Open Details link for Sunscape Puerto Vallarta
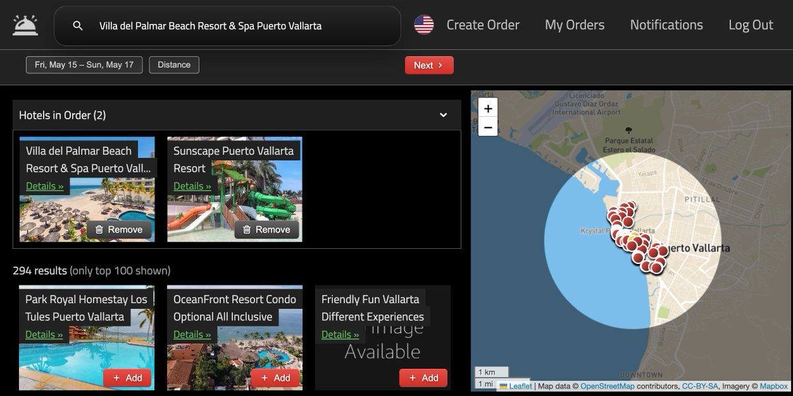Image resolution: width=793 pixels, height=396 pixels. pos(192,186)
